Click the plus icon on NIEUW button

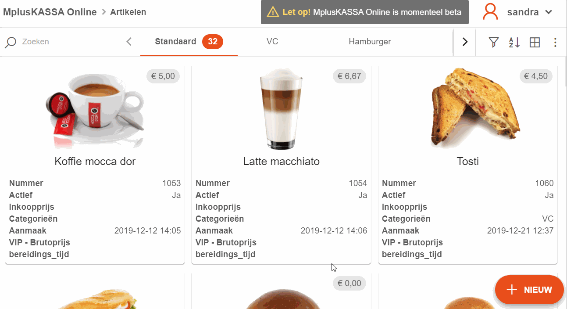point(511,290)
